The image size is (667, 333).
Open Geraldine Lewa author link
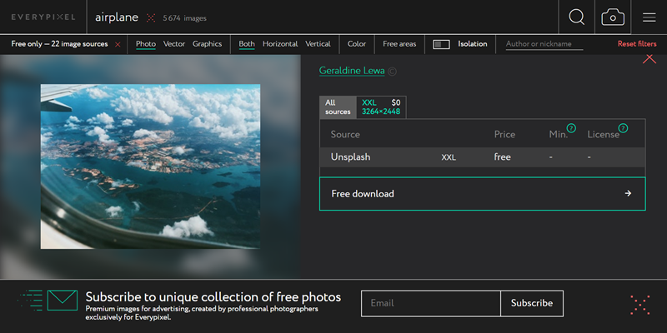pos(352,71)
